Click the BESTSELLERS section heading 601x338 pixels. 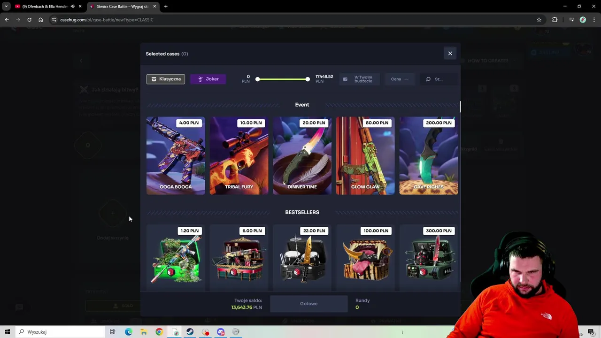[302, 212]
